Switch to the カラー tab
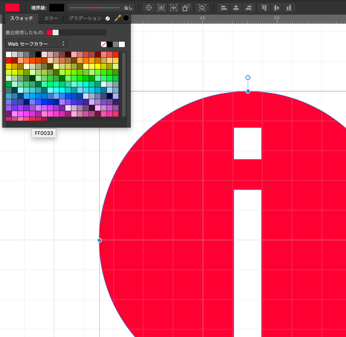 pos(51,18)
